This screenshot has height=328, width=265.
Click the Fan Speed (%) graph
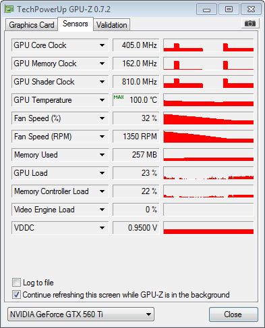coord(208,118)
